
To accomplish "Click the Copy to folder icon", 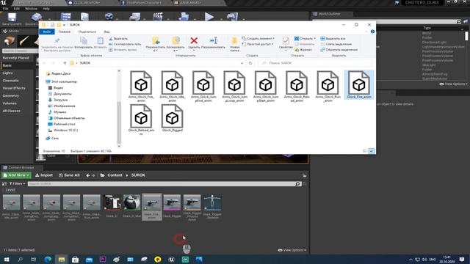I will pyautogui.click(x=176, y=40).
